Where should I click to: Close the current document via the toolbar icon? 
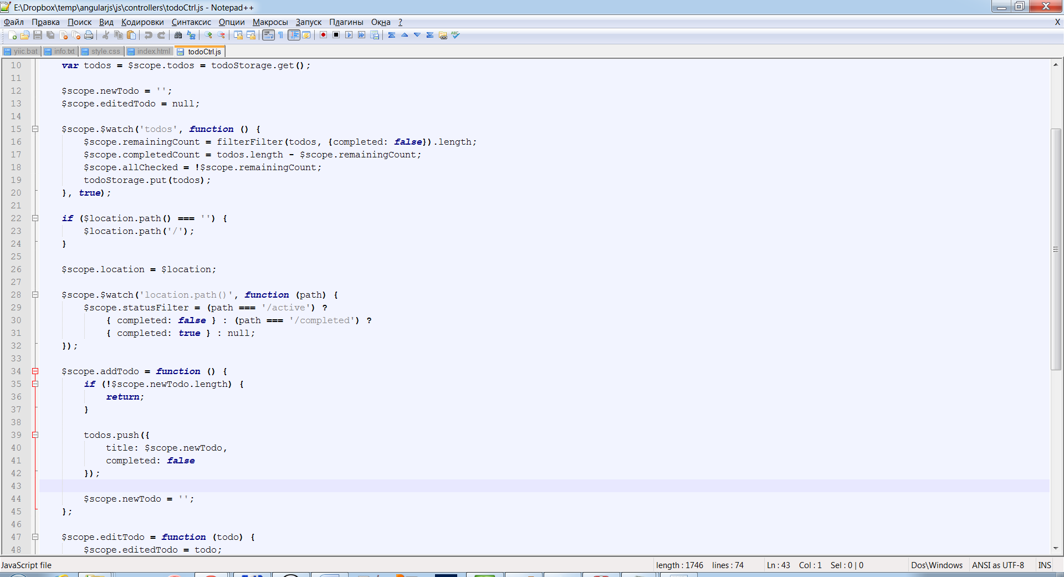click(x=63, y=35)
